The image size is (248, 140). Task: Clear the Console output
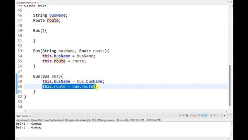(x=192, y=115)
